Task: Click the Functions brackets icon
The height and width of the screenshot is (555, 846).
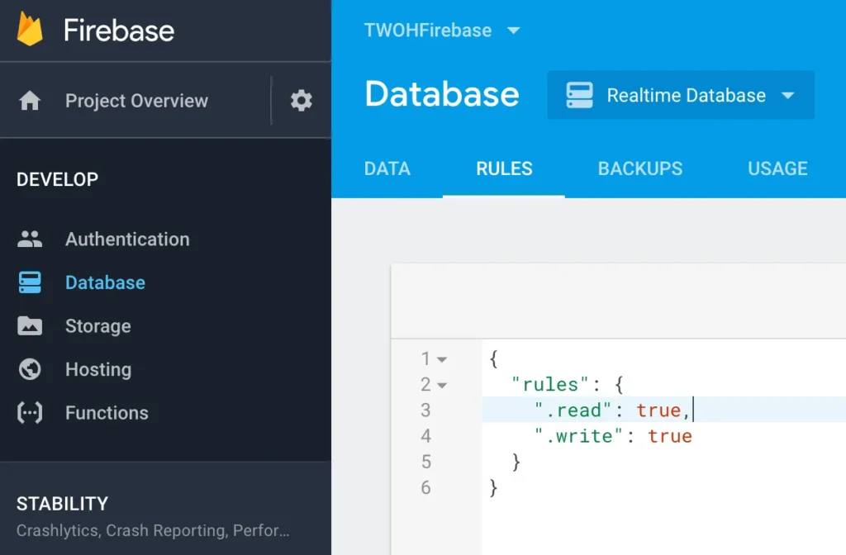Action: (x=30, y=413)
